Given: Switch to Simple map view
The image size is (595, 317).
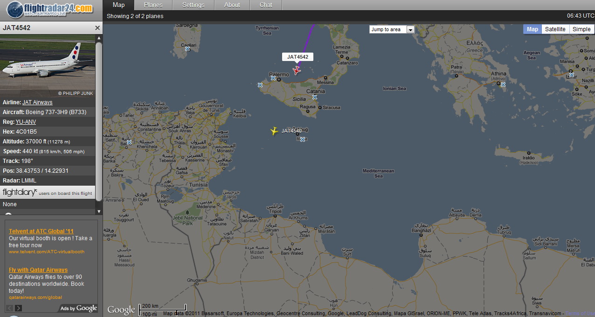Looking at the screenshot, I should click(581, 29).
